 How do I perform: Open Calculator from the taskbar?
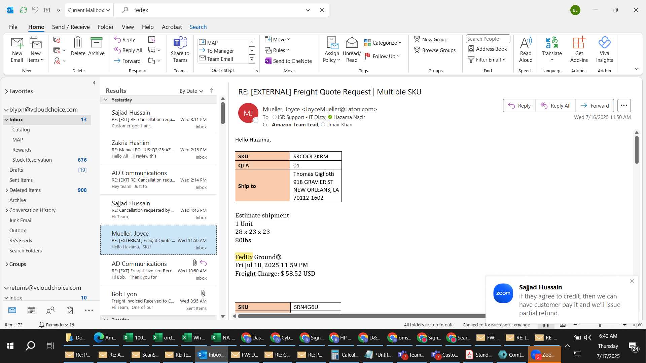point(345,355)
